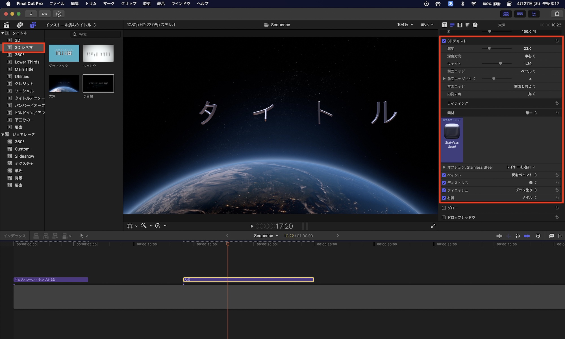
Task: Open the keyword editor key icon
Action: (x=45, y=14)
